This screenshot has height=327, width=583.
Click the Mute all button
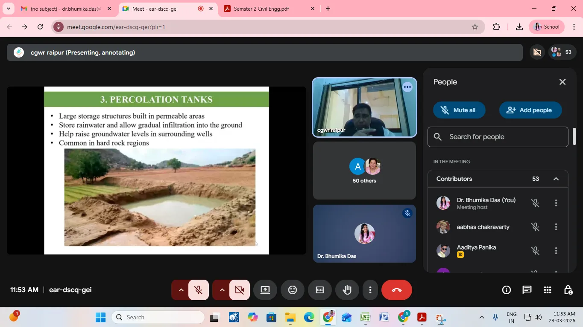pyautogui.click(x=459, y=110)
